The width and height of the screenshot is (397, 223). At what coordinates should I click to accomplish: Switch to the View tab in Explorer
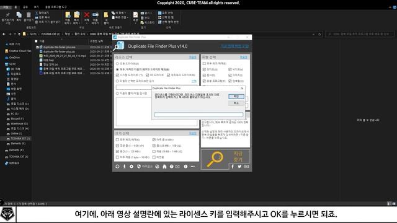pos(37,7)
